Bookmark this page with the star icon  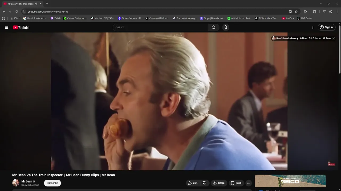pos(296,12)
